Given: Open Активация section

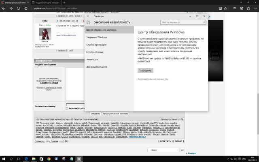Looking at the screenshot, I should click(109, 60).
